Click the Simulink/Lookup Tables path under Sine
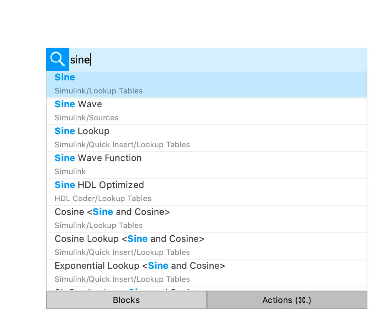This screenshot has width=392, height=313. pyautogui.click(x=98, y=91)
